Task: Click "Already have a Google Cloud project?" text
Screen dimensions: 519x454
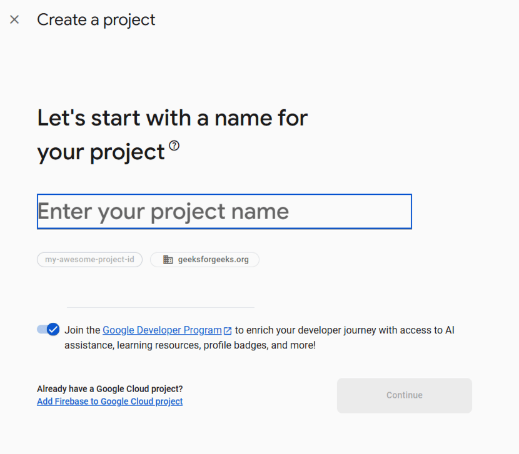Action: pos(109,389)
